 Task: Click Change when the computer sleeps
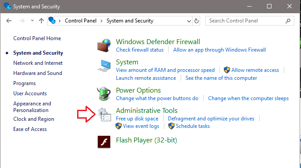click(x=248, y=98)
